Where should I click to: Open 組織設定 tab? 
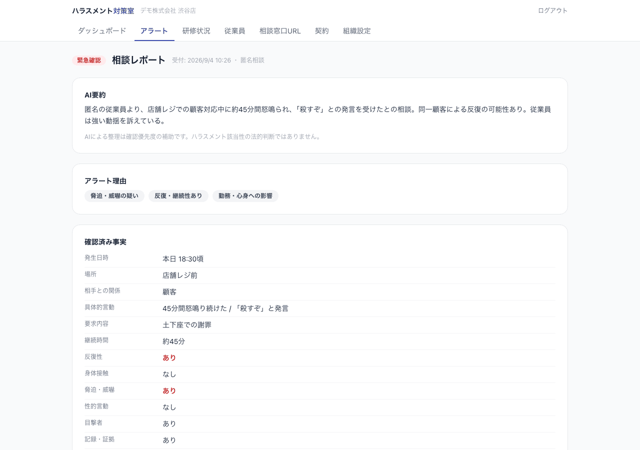point(356,31)
